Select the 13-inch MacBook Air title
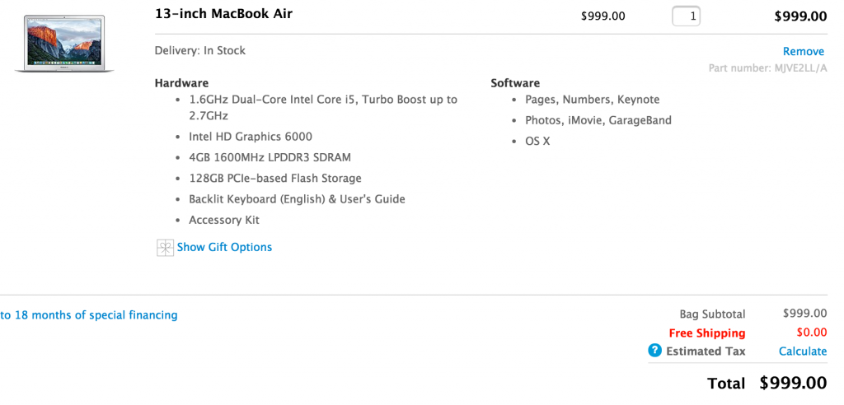The width and height of the screenshot is (844, 405). (223, 14)
